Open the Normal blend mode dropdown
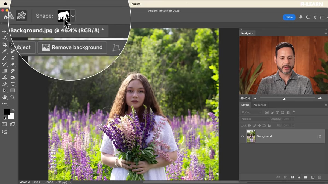 point(255,119)
